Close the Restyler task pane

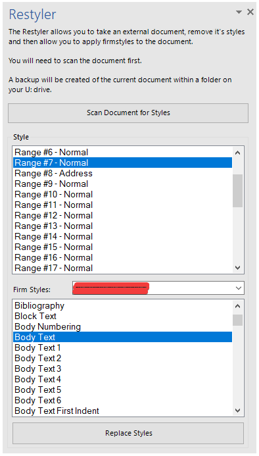(250, 12)
